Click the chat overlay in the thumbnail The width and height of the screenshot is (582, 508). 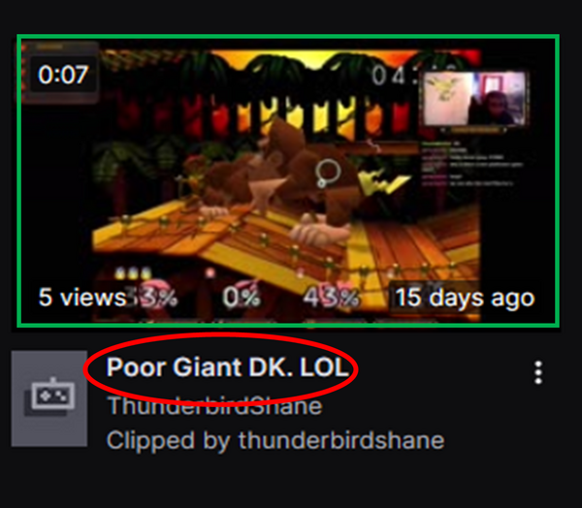(471, 164)
